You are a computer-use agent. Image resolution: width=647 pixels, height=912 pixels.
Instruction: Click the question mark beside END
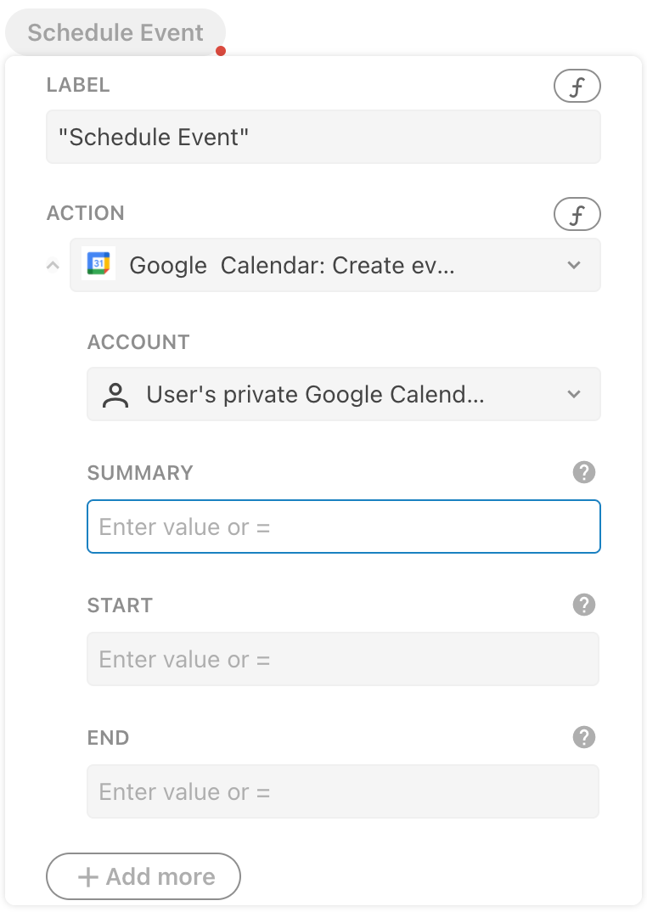point(584,737)
